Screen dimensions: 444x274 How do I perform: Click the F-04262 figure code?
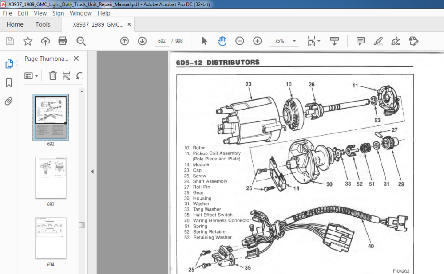tap(401, 271)
